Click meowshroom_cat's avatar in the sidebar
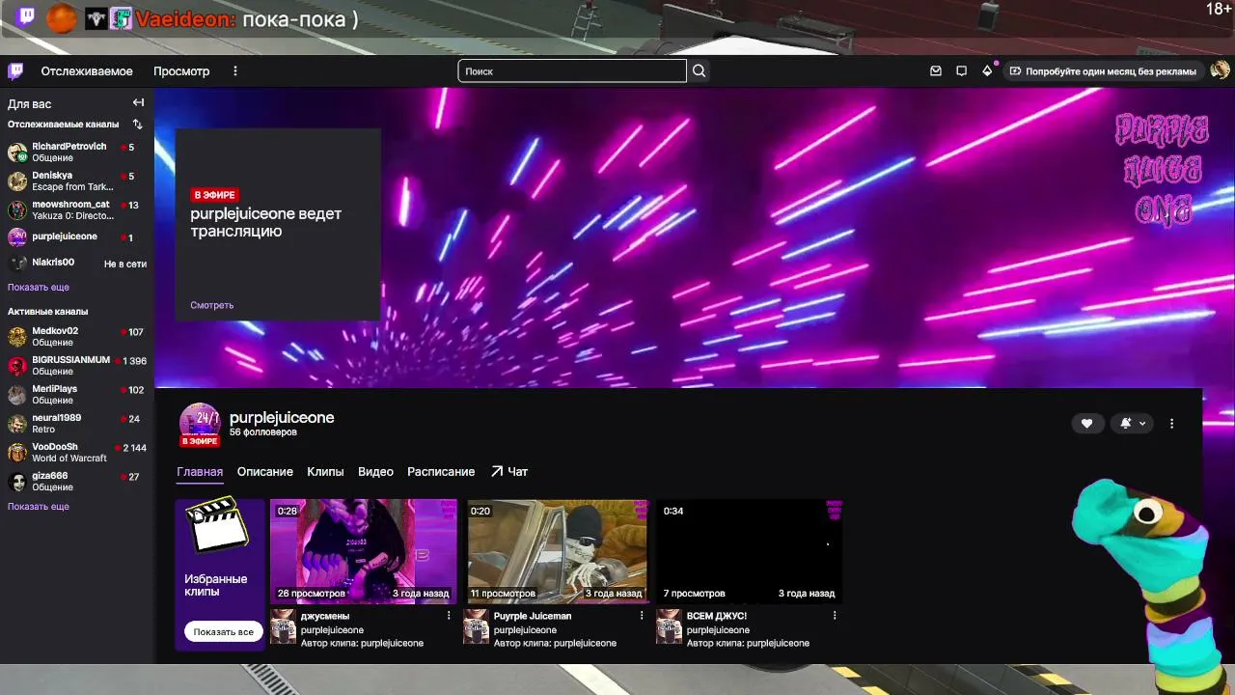This screenshot has height=695, width=1235. [x=17, y=210]
